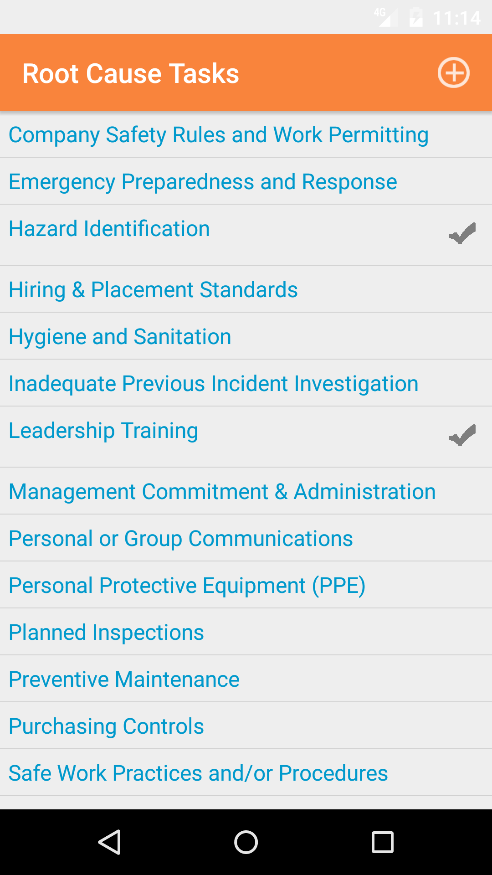The image size is (492, 875).
Task: Open Inadequate Previous Incident Investigation
Action: tap(213, 384)
